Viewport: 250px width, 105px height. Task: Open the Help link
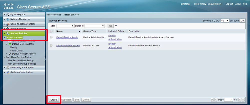[x=245, y=4]
